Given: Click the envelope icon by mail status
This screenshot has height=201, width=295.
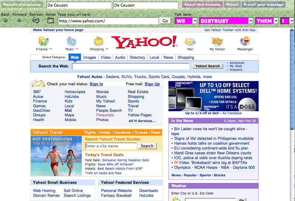Looking at the screenshot, I should (x=38, y=84).
